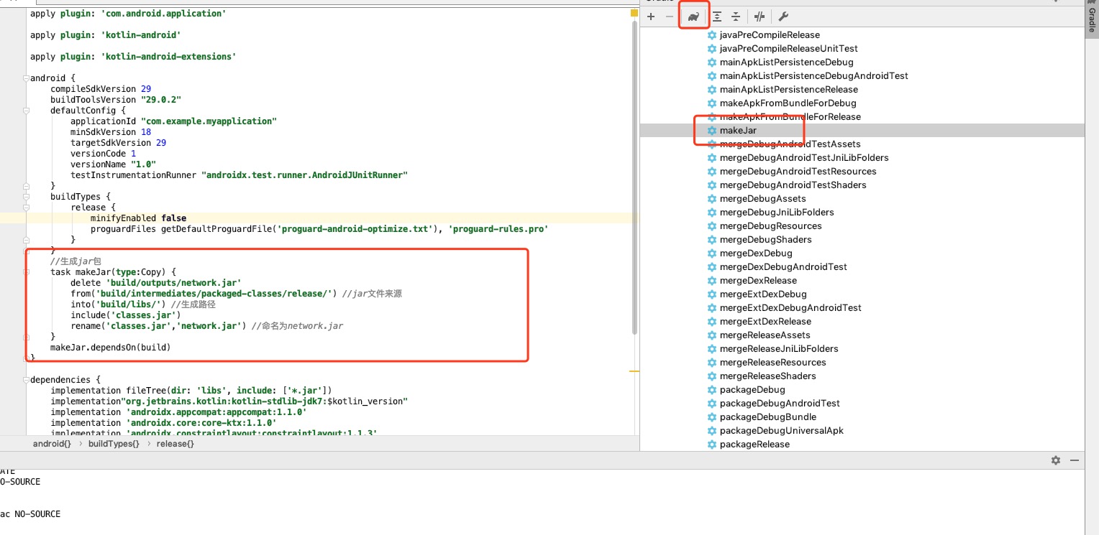1099x535 pixels.
Task: Collapse the defaultConfig block fold marker
Action: click(26, 110)
